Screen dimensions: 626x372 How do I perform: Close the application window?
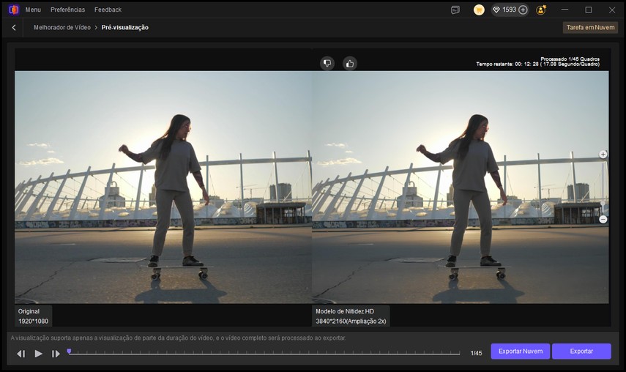tap(612, 10)
